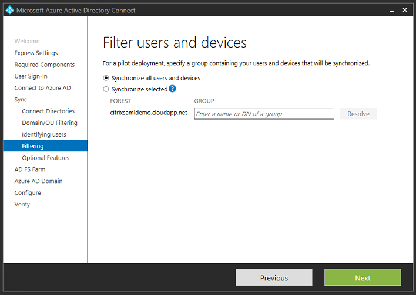Click the help icon beside Synchronize selected

pos(172,89)
